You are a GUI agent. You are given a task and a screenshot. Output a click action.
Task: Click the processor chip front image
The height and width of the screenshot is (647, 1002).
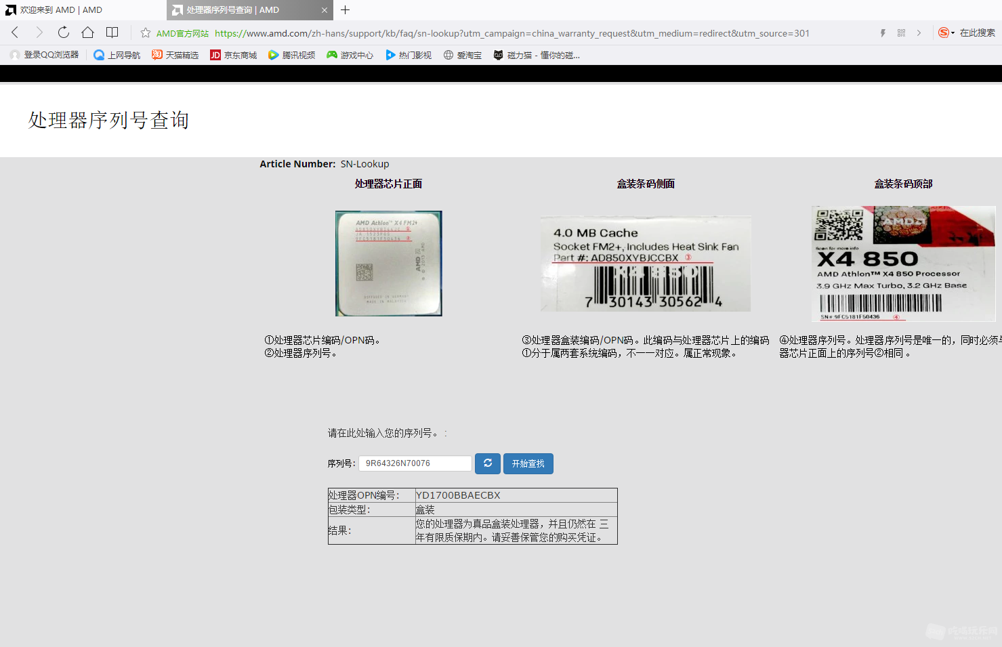tap(389, 264)
